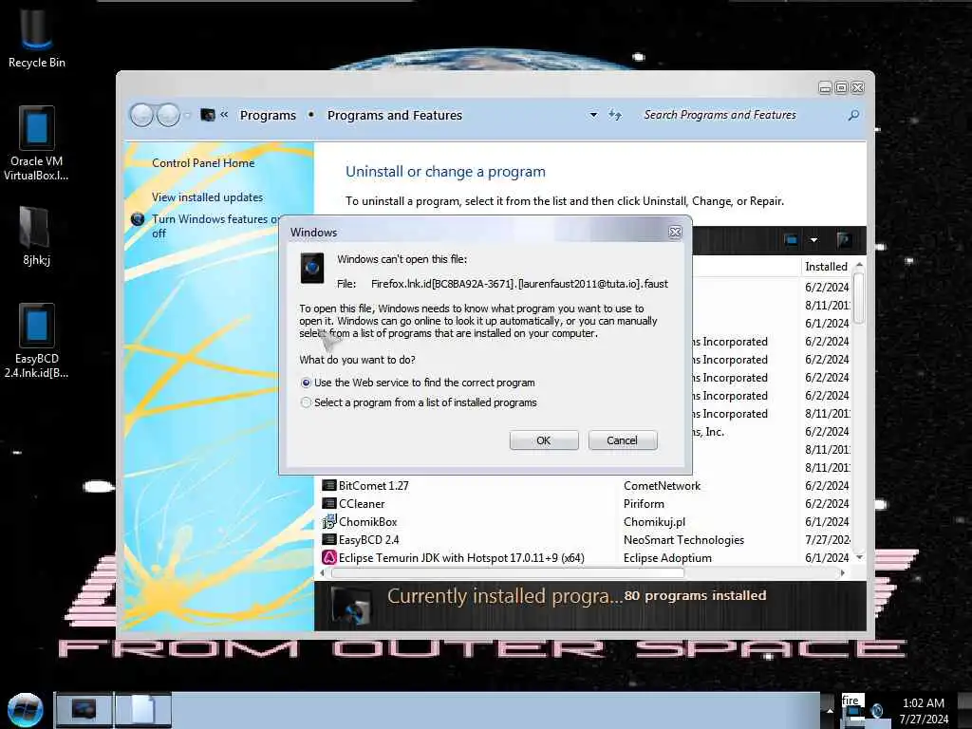Click the scroll right arrow of program list
The width and height of the screenshot is (972, 729).
click(x=843, y=572)
